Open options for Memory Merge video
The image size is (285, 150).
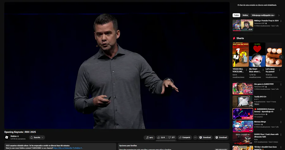(281, 122)
